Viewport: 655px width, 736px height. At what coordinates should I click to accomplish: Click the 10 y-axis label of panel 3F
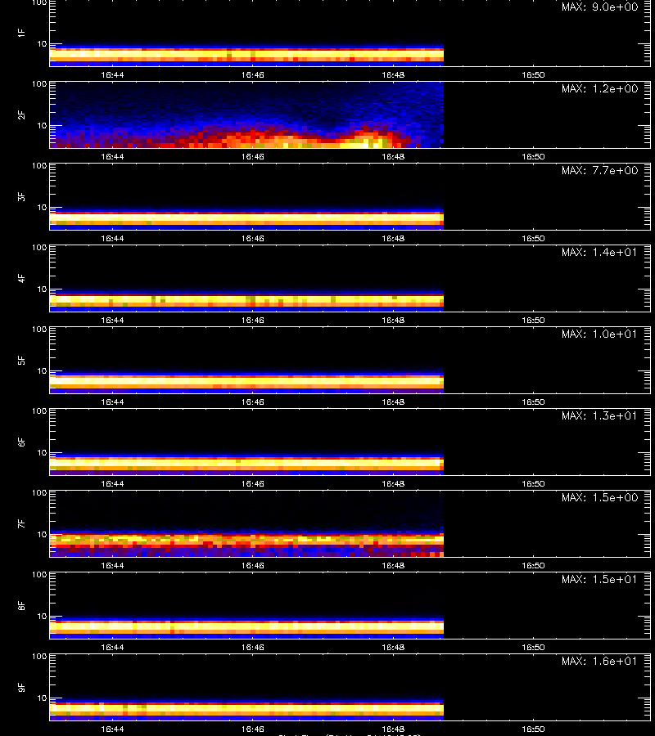43,208
